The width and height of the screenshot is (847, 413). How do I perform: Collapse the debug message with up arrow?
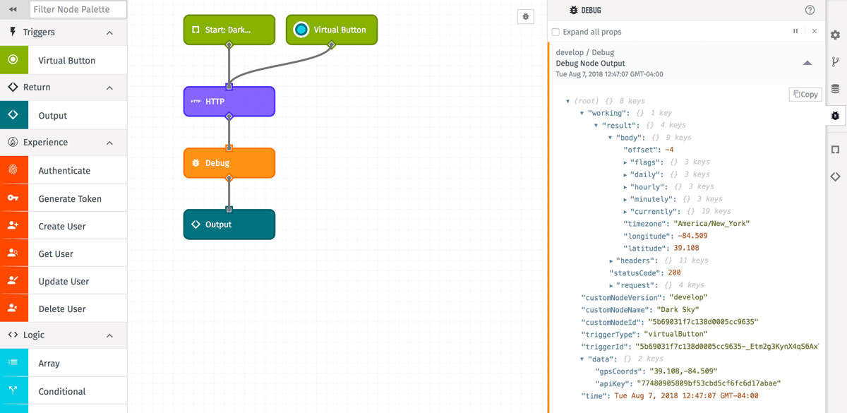[x=807, y=63]
